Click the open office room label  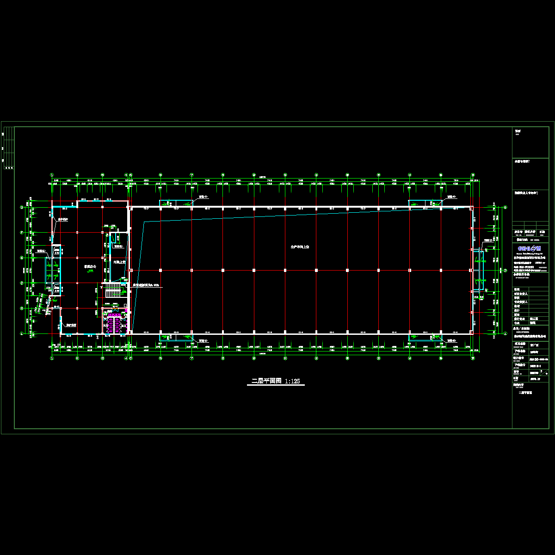[x=90, y=267]
